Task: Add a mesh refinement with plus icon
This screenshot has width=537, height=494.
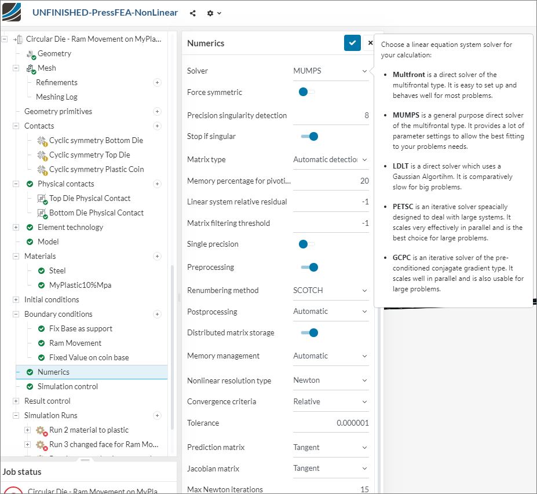Action: point(157,83)
